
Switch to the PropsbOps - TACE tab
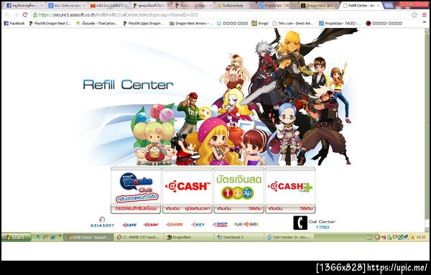tap(277, 6)
